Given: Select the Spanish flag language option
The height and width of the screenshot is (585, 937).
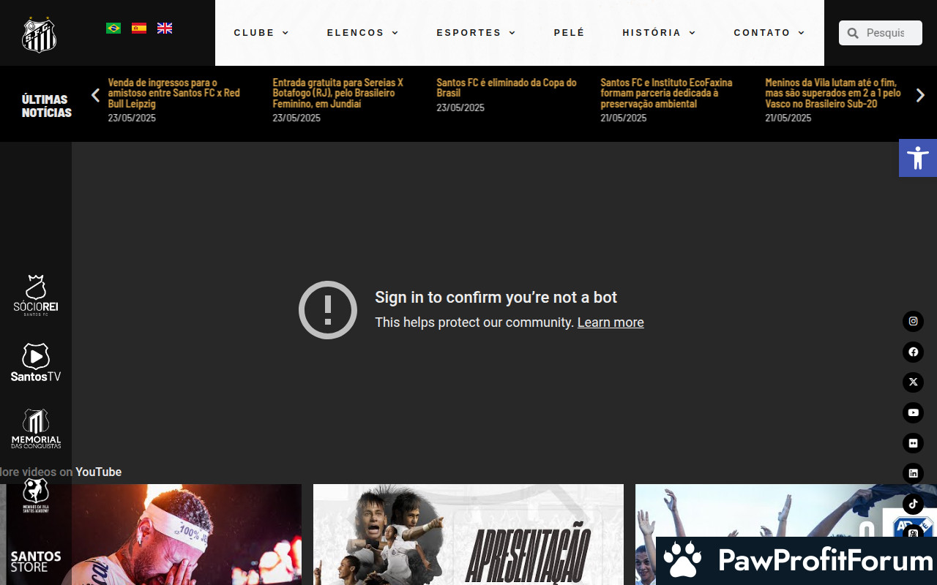Looking at the screenshot, I should point(139,28).
